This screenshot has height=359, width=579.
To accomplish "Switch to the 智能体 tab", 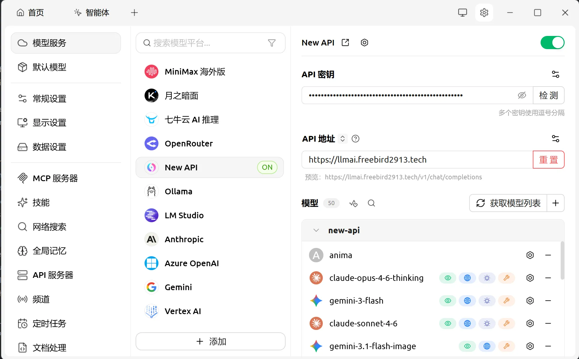I will [x=91, y=13].
